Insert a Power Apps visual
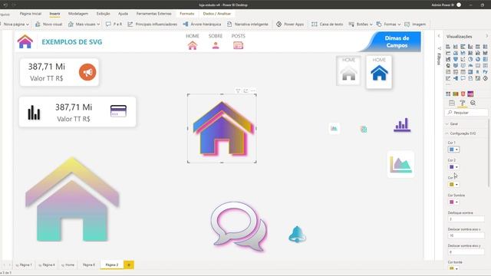491x276 pixels. click(x=290, y=24)
